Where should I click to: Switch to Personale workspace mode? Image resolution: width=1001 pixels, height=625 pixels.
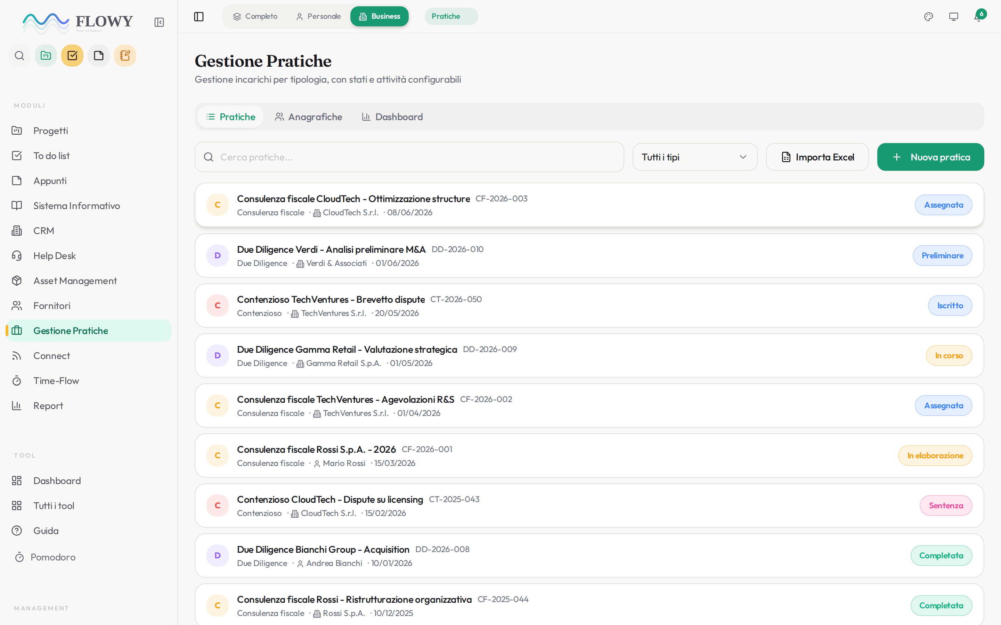tap(318, 17)
